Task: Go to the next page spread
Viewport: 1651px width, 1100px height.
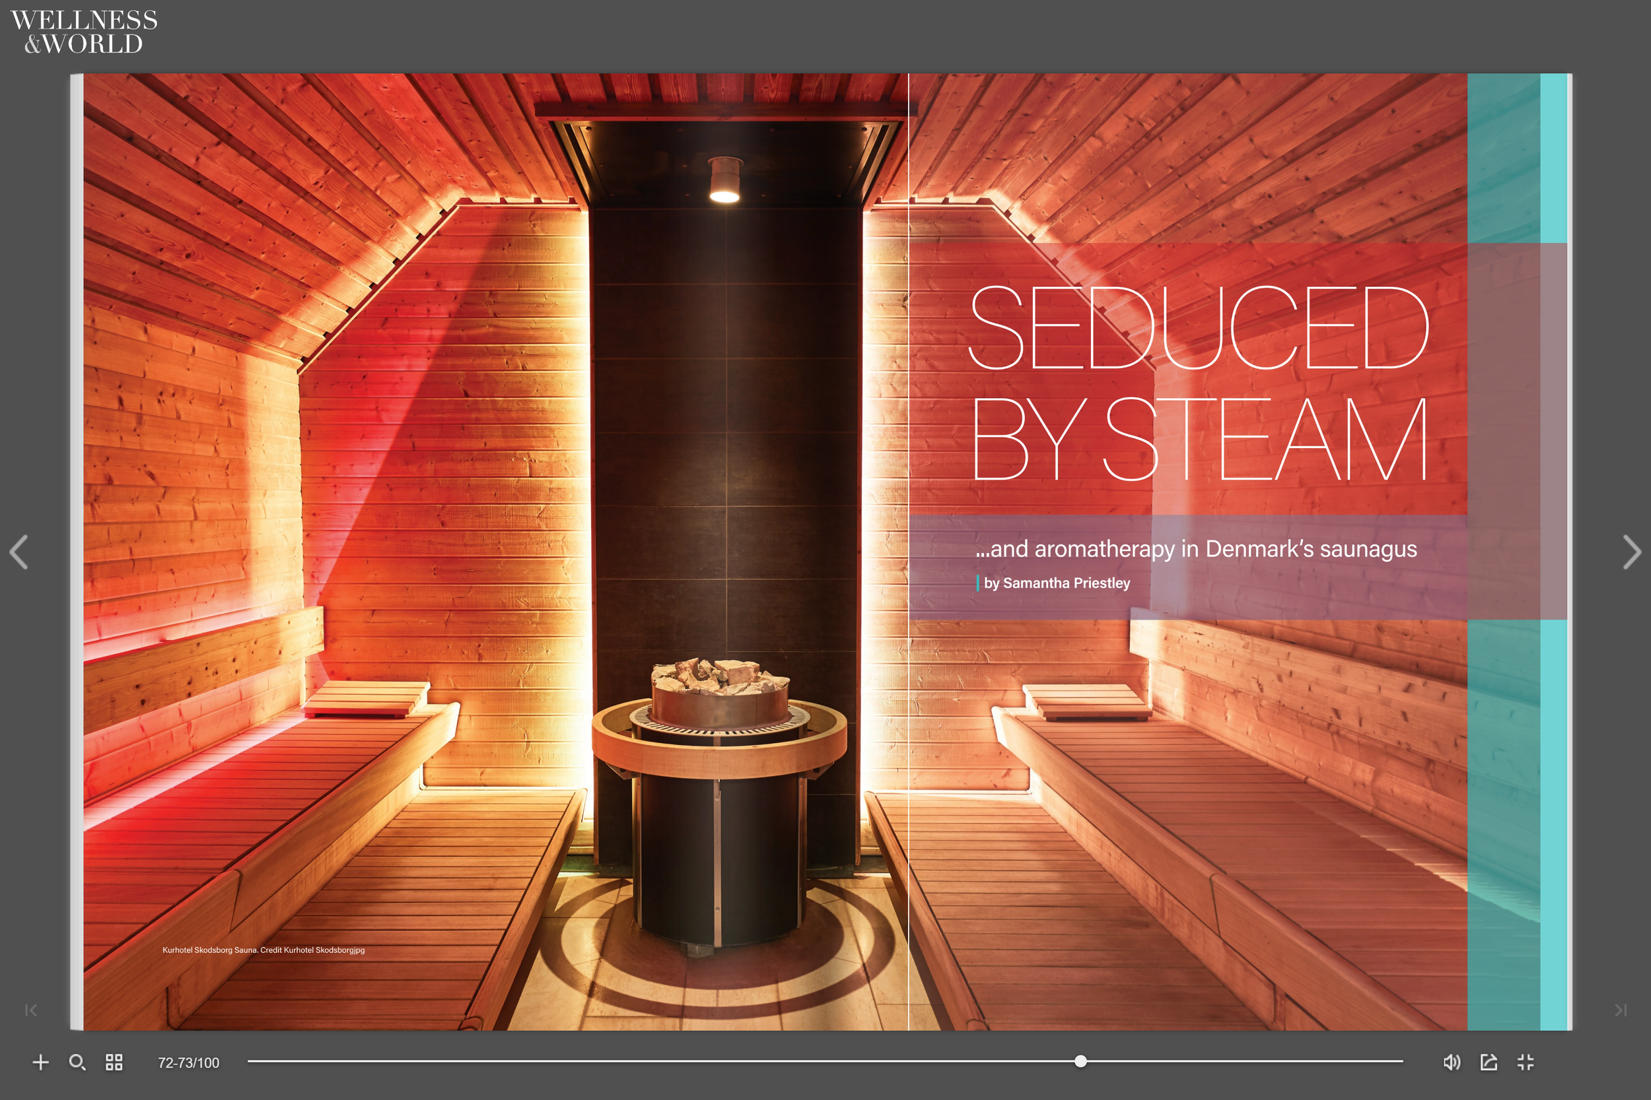Action: [1631, 552]
